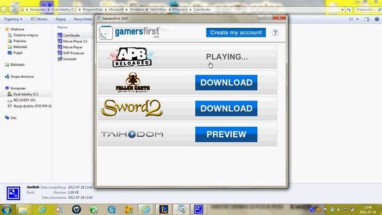Click the Sword 2 logo
The image size is (382, 215).
(x=132, y=108)
